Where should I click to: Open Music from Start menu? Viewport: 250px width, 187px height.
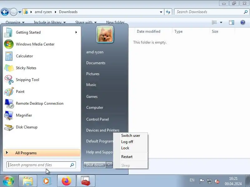click(x=91, y=85)
